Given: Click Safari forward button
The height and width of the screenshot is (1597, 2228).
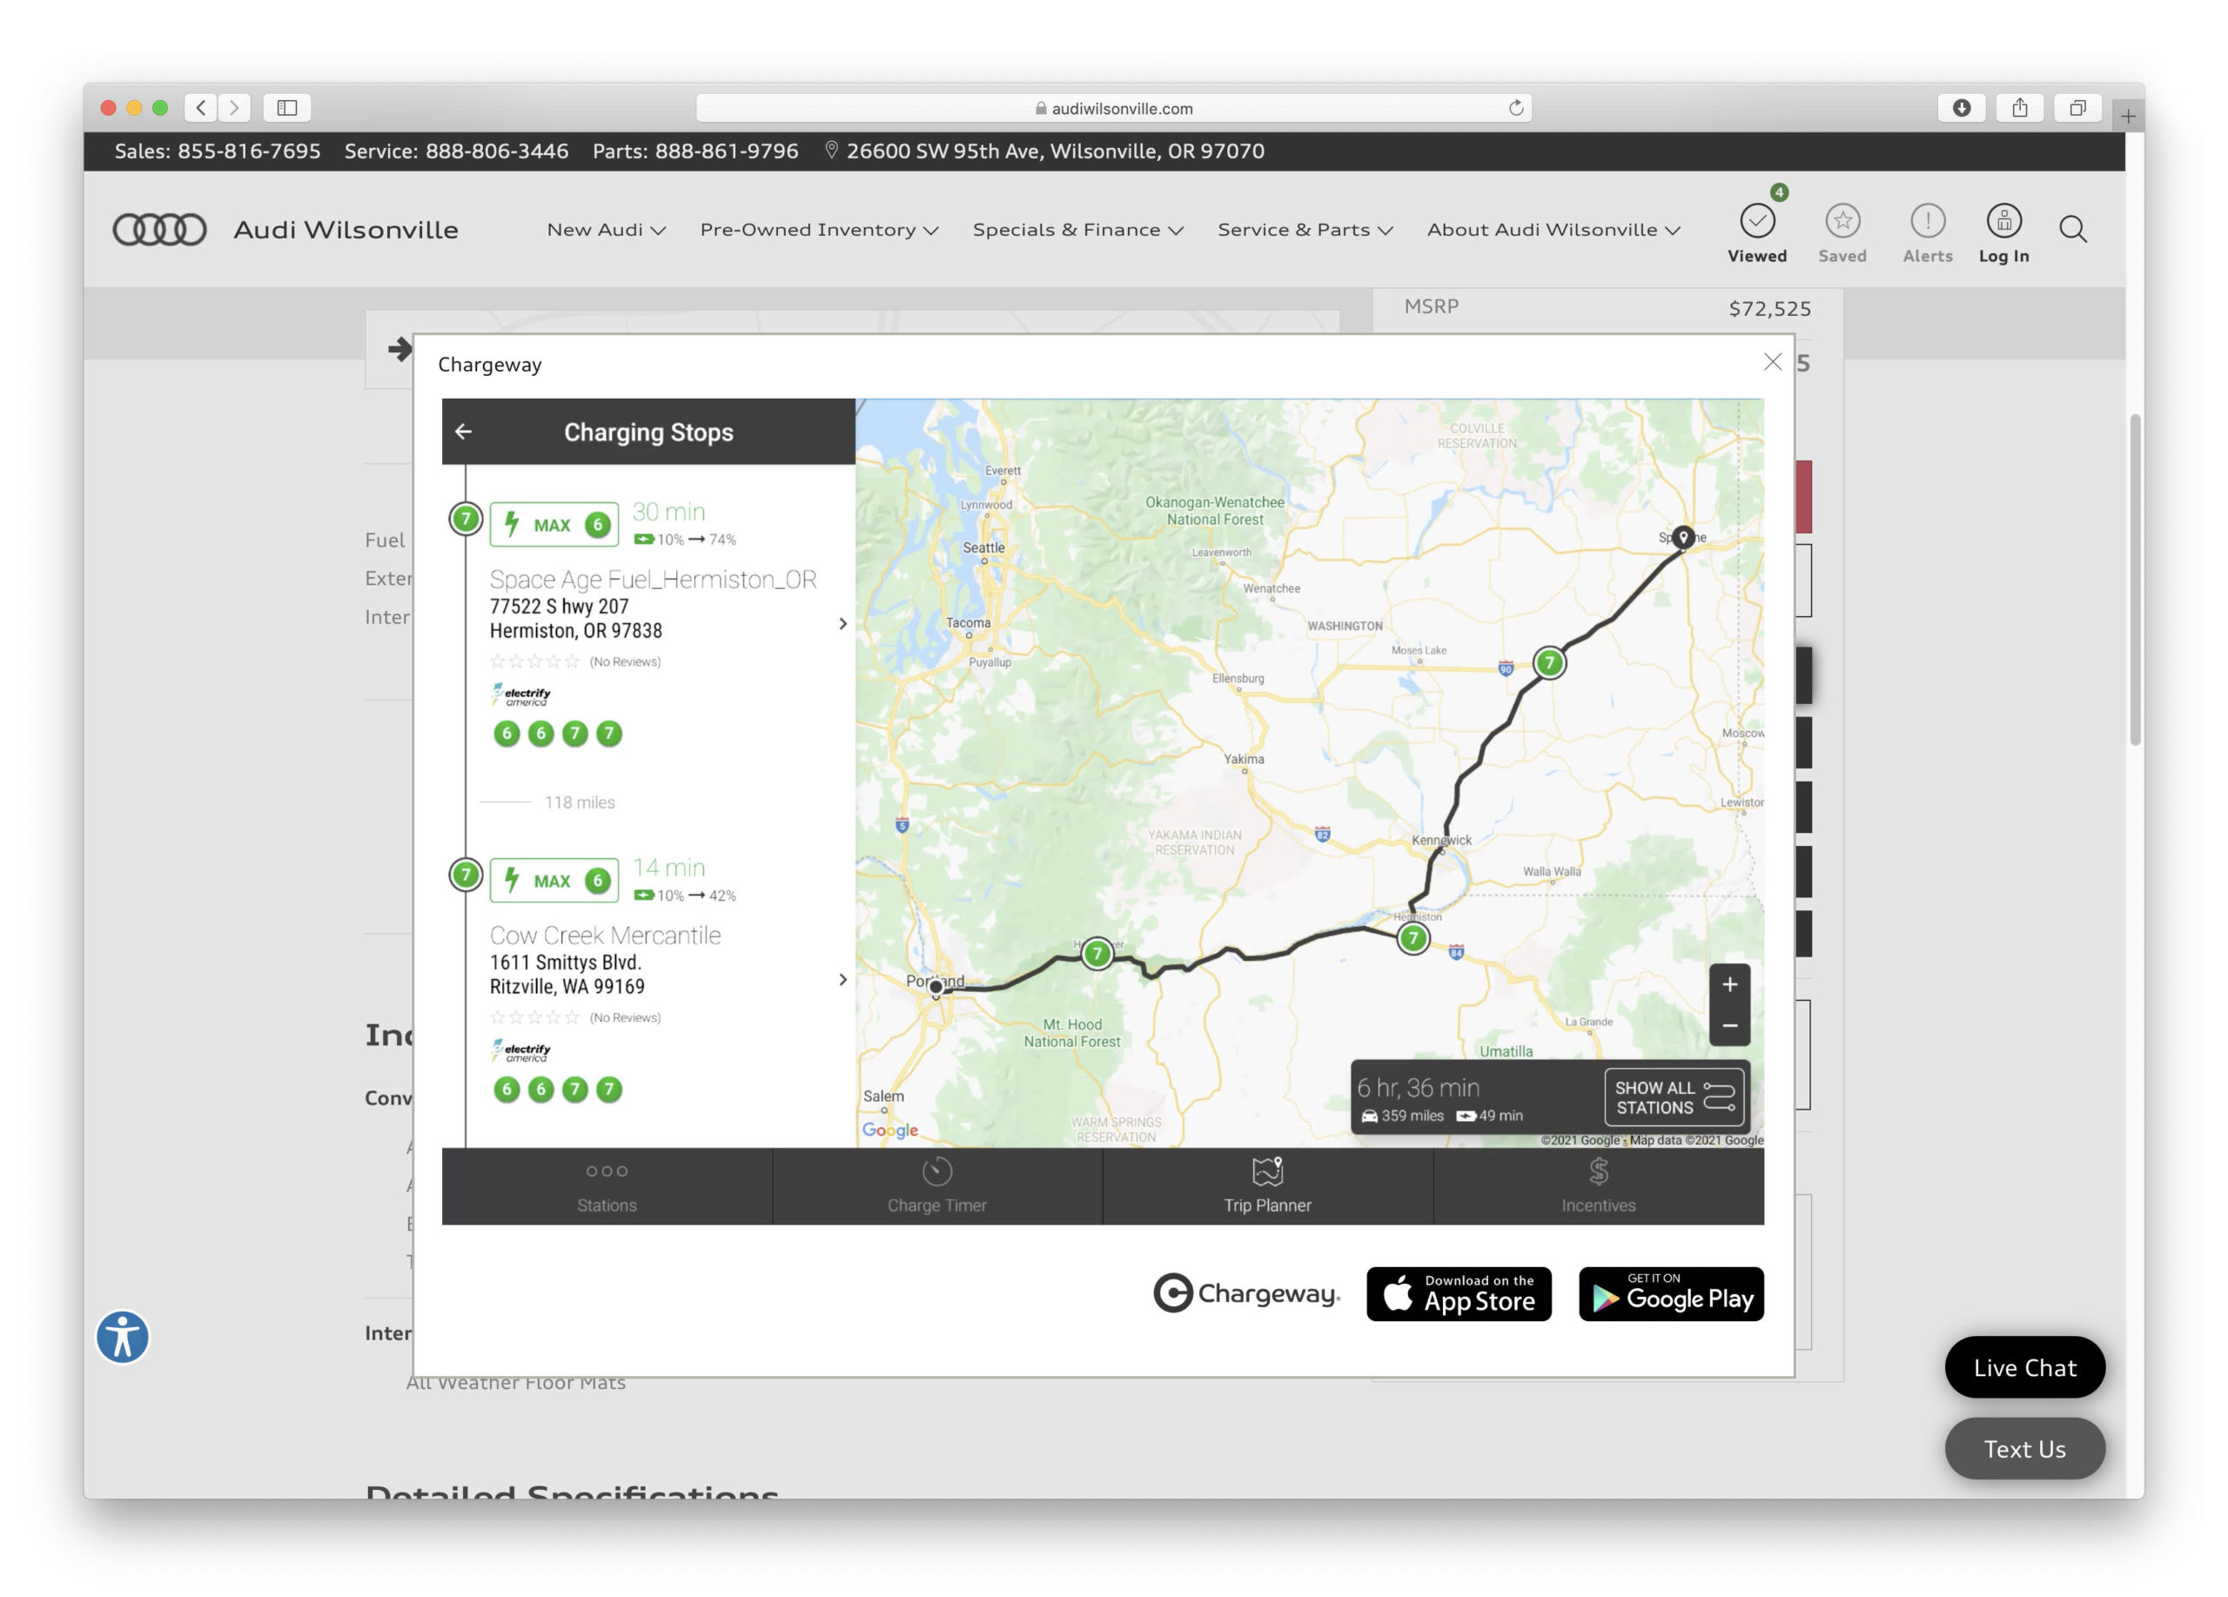Looking at the screenshot, I should point(234,108).
